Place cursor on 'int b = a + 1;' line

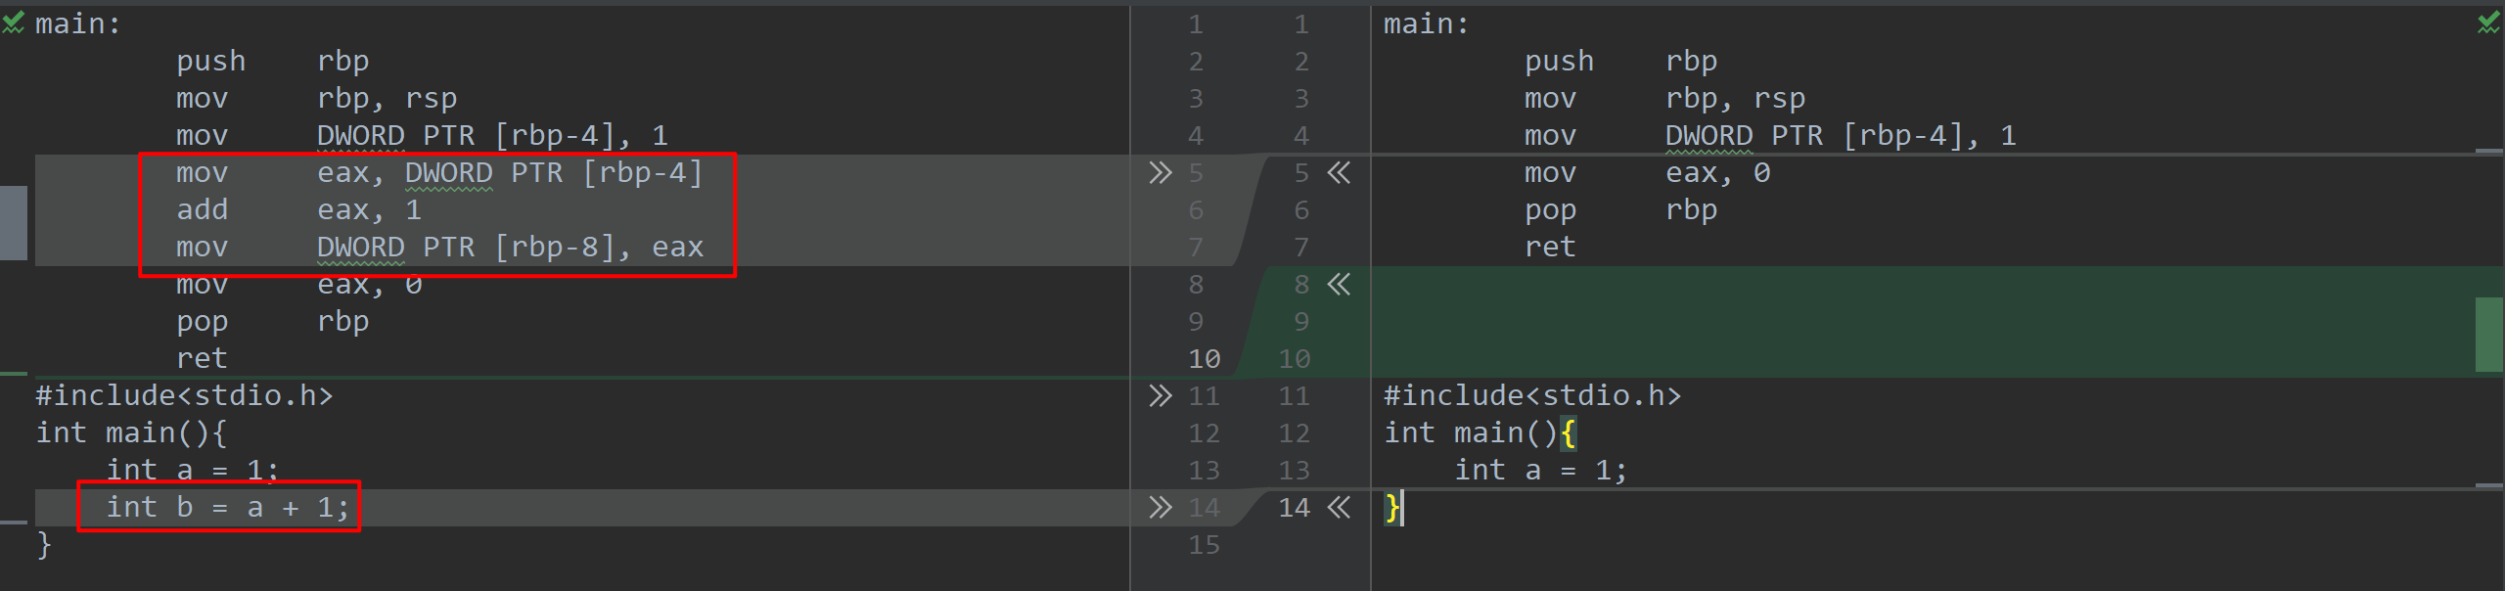click(227, 507)
